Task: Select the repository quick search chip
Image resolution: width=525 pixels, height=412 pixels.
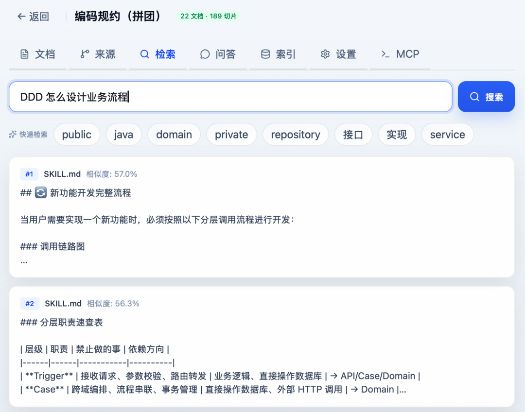Action: (296, 135)
